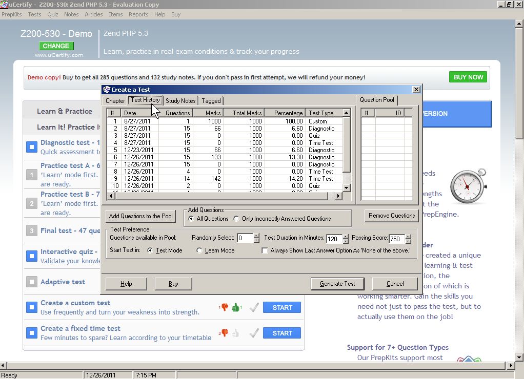The width and height of the screenshot is (524, 379).
Task: Click the green BUY NOW button
Action: pos(468,77)
